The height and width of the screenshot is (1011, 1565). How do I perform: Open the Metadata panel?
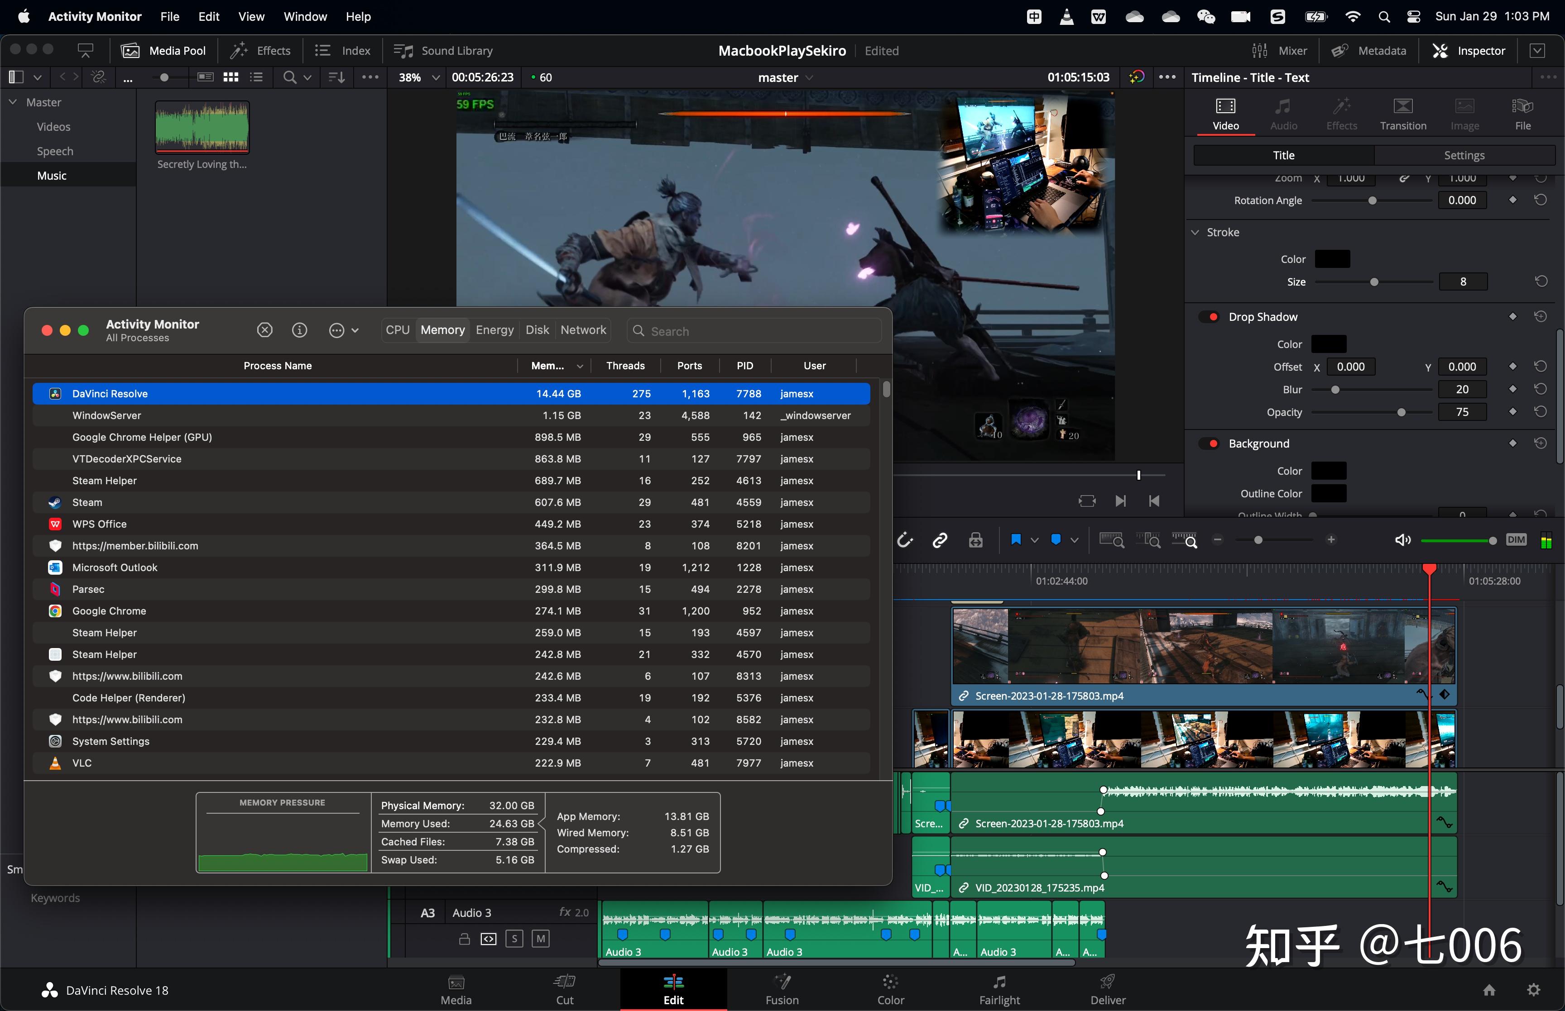(x=1368, y=51)
